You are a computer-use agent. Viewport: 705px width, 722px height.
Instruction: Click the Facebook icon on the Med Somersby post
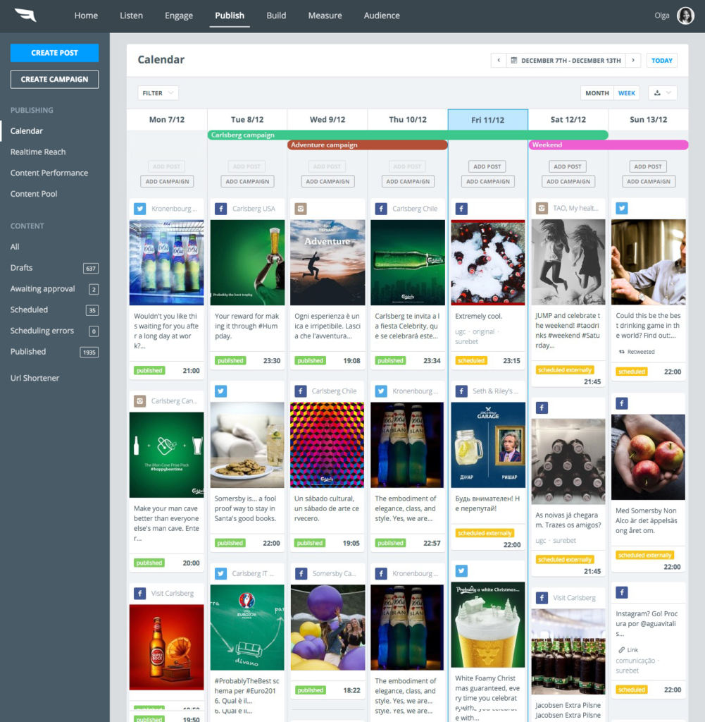622,403
